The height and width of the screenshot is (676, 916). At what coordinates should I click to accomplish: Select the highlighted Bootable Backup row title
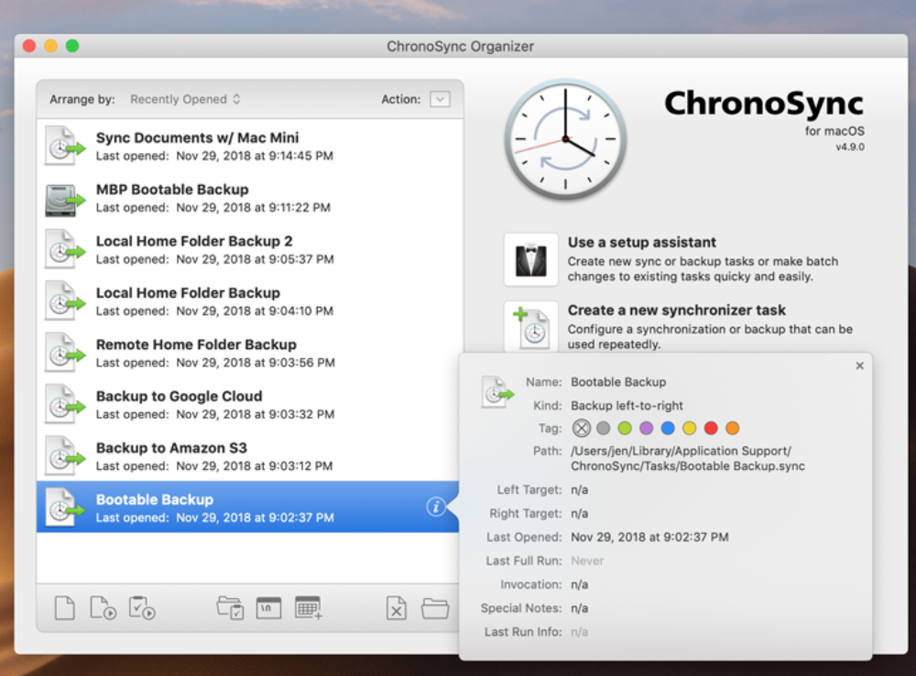point(154,499)
